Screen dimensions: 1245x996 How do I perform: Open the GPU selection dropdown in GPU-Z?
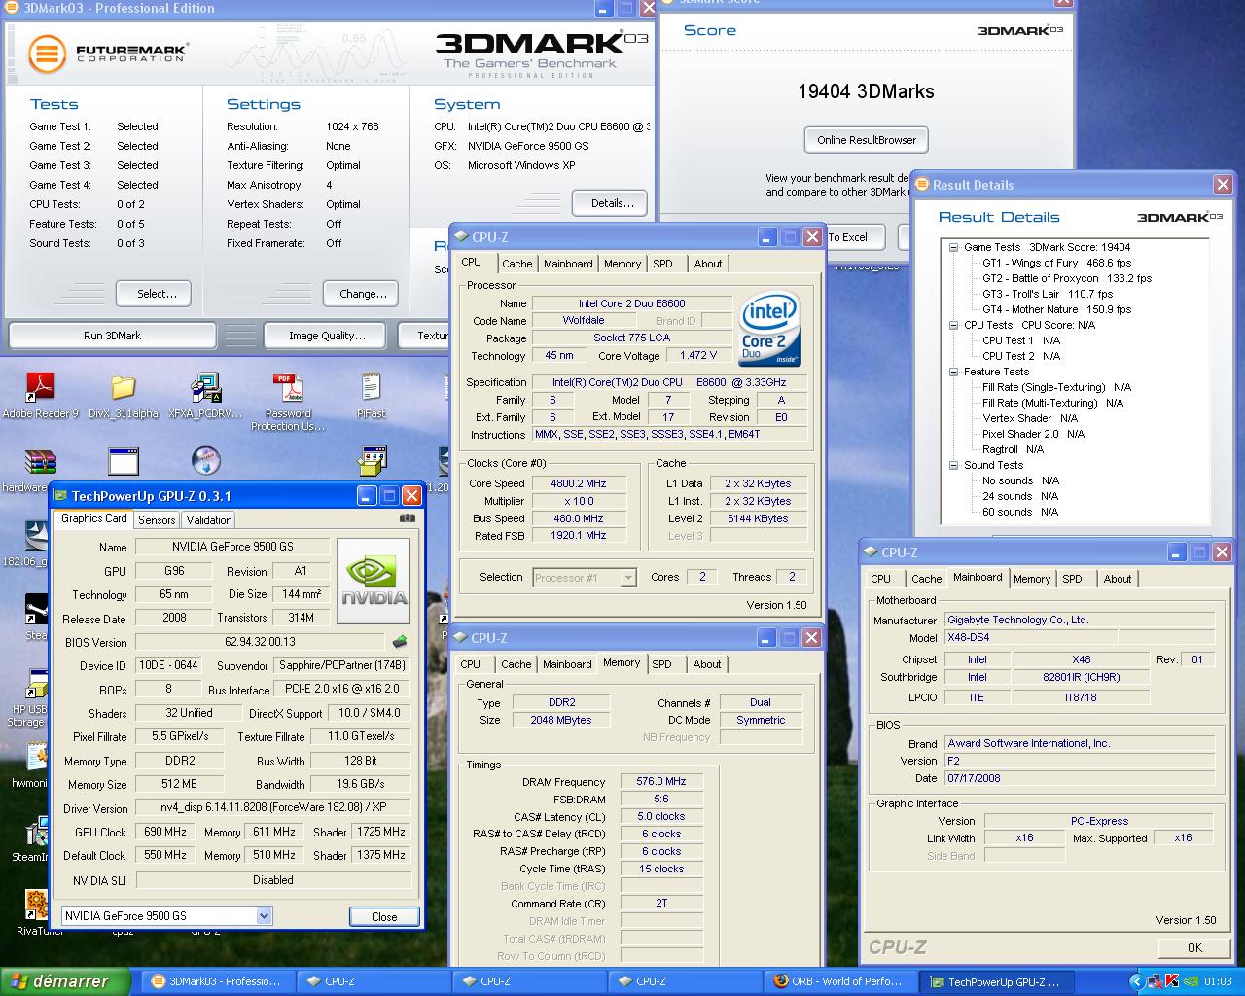(x=264, y=915)
